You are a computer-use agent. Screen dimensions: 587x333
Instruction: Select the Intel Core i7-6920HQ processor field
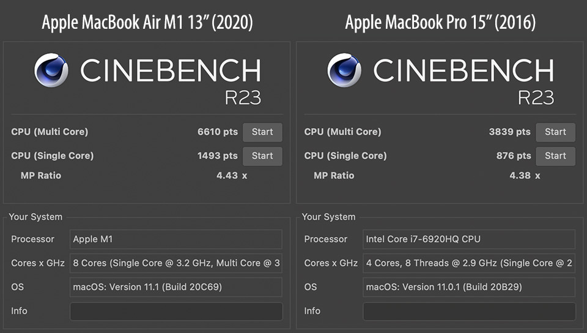[469, 239]
